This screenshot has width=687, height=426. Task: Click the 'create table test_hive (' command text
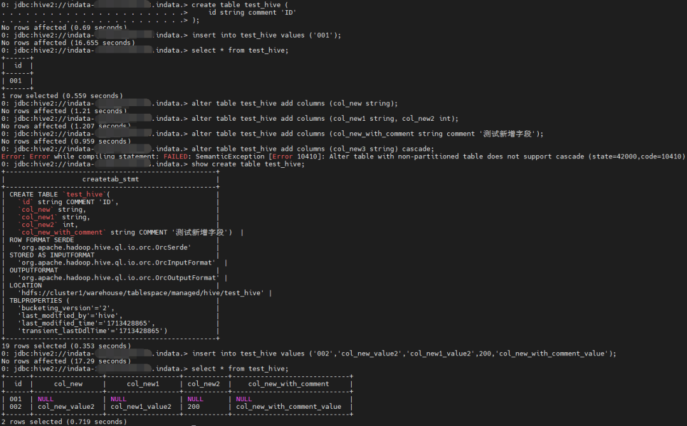pyautogui.click(x=240, y=5)
